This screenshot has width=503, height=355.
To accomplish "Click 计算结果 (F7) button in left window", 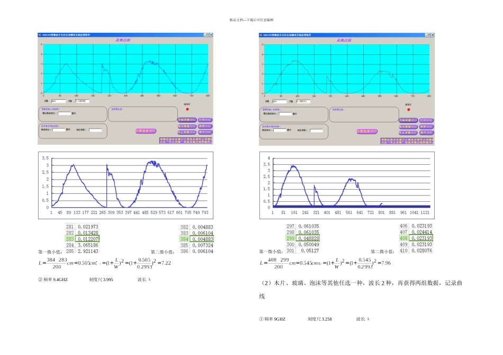I will pos(146,131).
